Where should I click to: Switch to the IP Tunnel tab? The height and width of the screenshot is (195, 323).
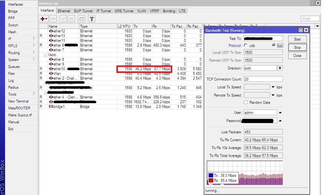(104, 11)
